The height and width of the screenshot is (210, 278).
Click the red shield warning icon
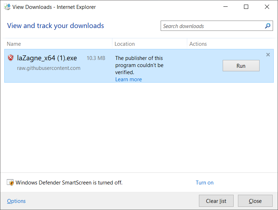click(11, 58)
